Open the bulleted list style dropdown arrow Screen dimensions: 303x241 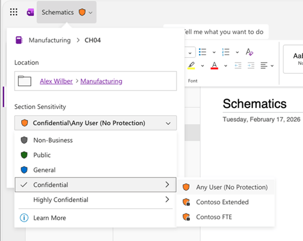214,52
